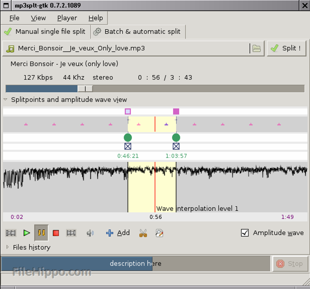Click the filled magenta square splitpoint marker
Image resolution: width=310 pixels, height=289 pixels.
(176, 111)
